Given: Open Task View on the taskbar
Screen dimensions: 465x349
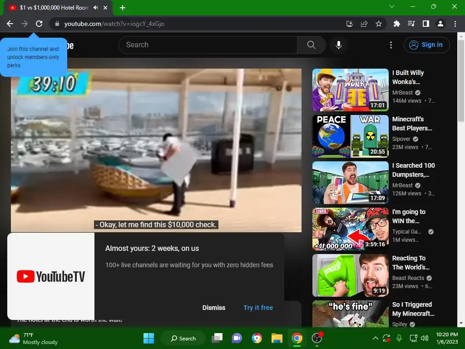Looking at the screenshot, I should [217, 338].
